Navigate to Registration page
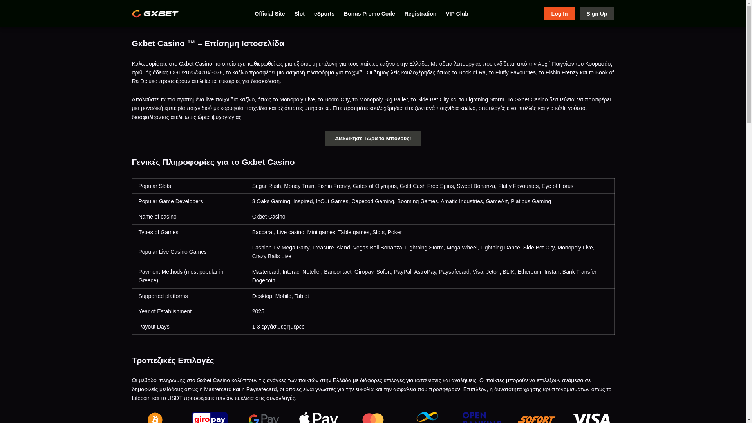This screenshot has width=752, height=423. pos(420,14)
